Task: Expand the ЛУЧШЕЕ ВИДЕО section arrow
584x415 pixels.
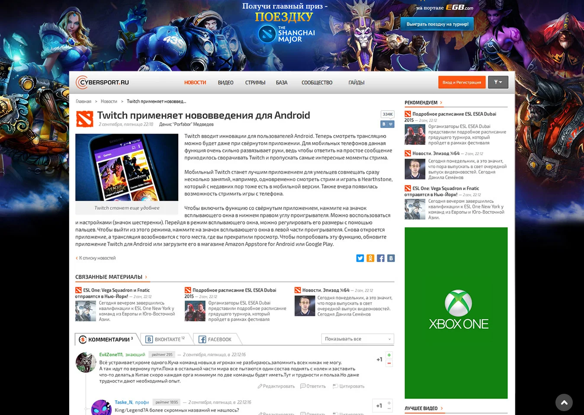Action: coord(441,409)
